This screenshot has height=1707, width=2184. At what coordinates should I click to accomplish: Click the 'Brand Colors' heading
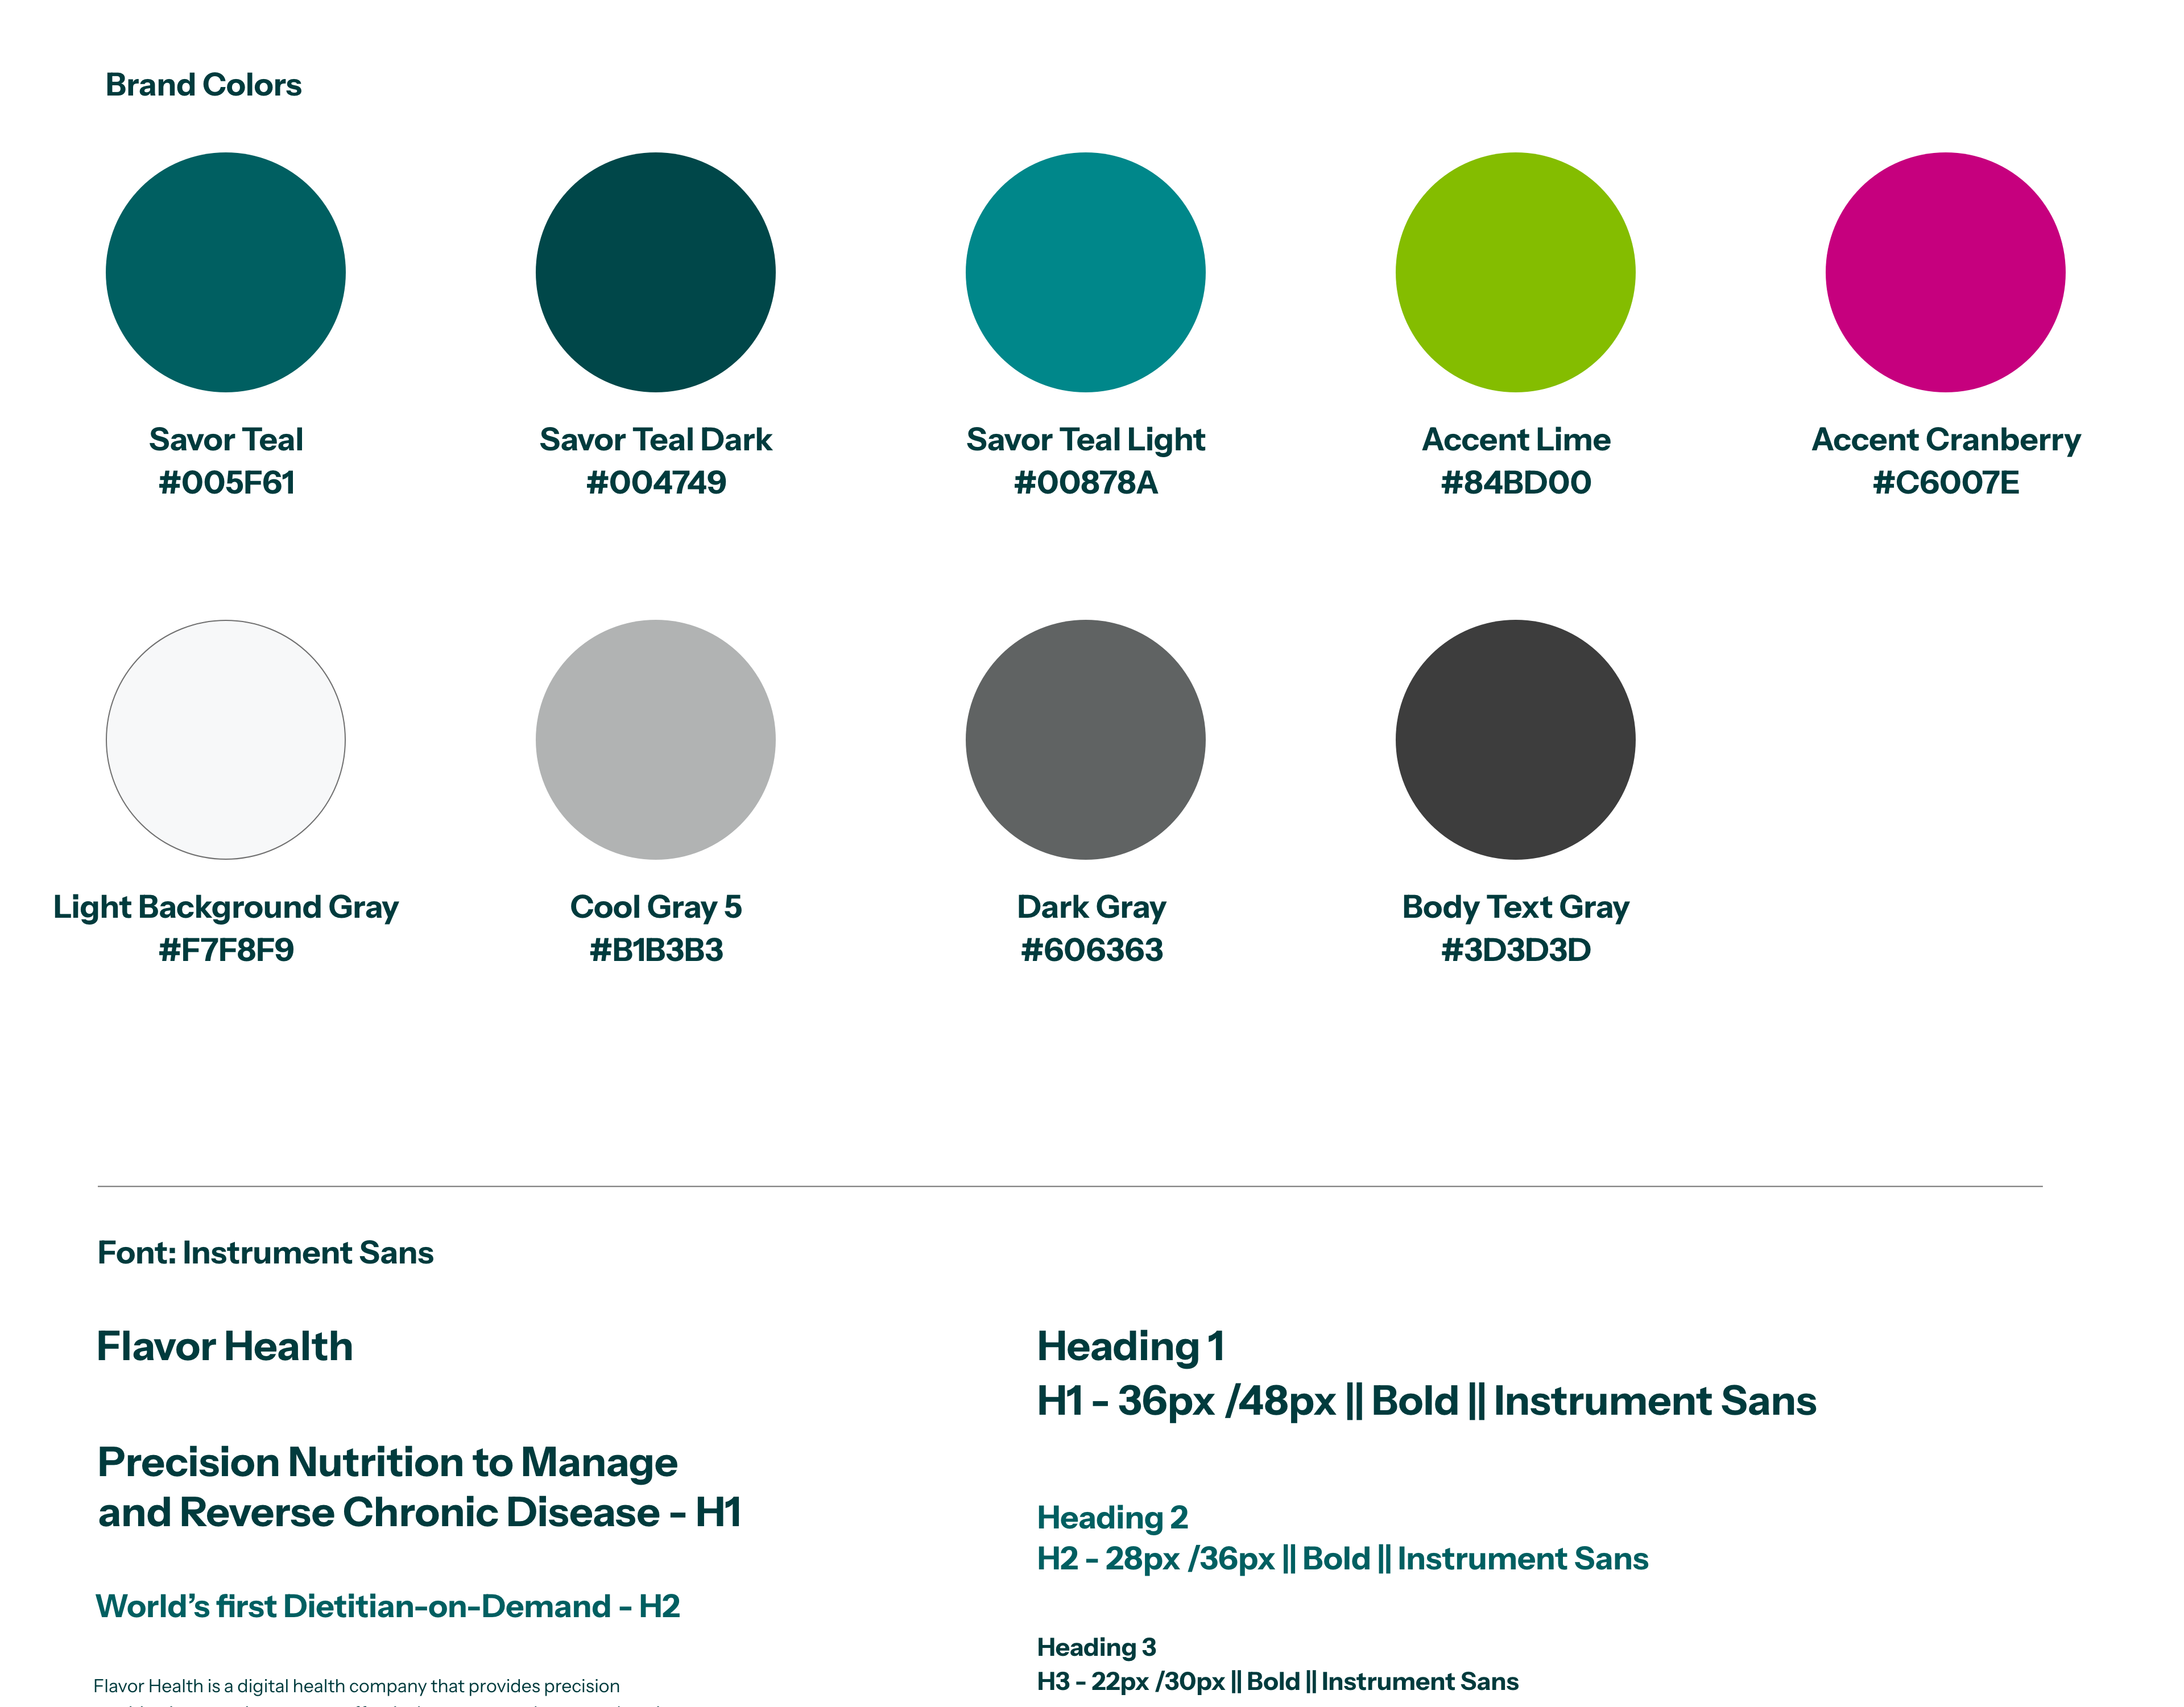(204, 85)
